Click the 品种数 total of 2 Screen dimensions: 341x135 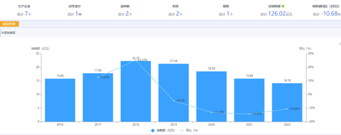point(127,14)
